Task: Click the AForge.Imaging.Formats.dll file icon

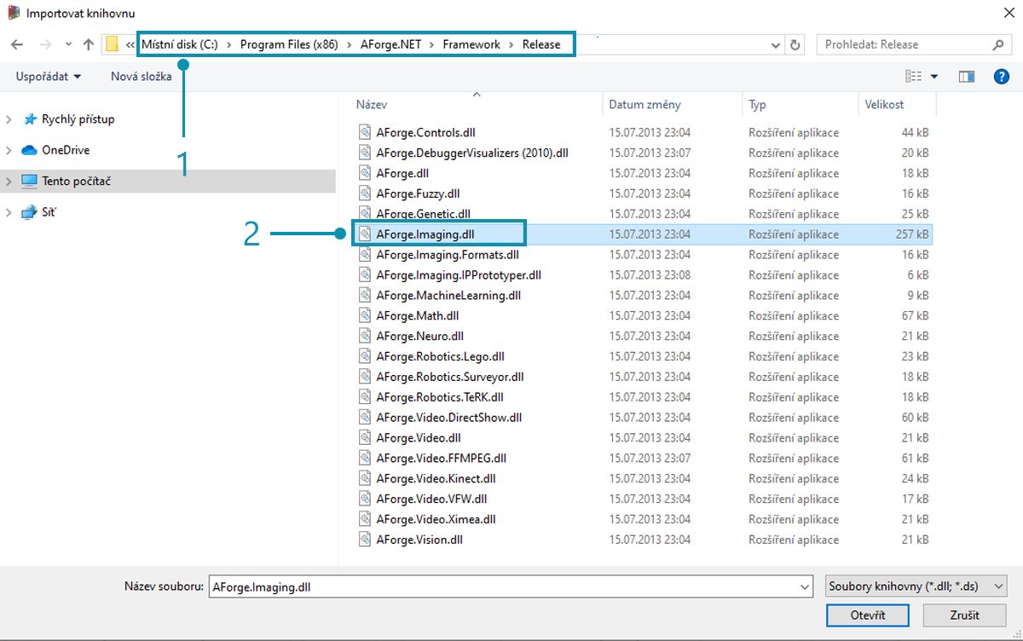Action: pos(365,255)
